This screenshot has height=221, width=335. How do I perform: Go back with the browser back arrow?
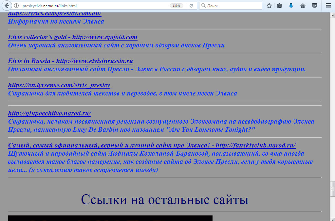7,6
